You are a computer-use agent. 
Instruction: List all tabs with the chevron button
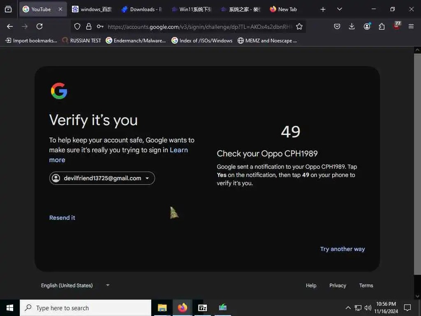(x=339, y=9)
